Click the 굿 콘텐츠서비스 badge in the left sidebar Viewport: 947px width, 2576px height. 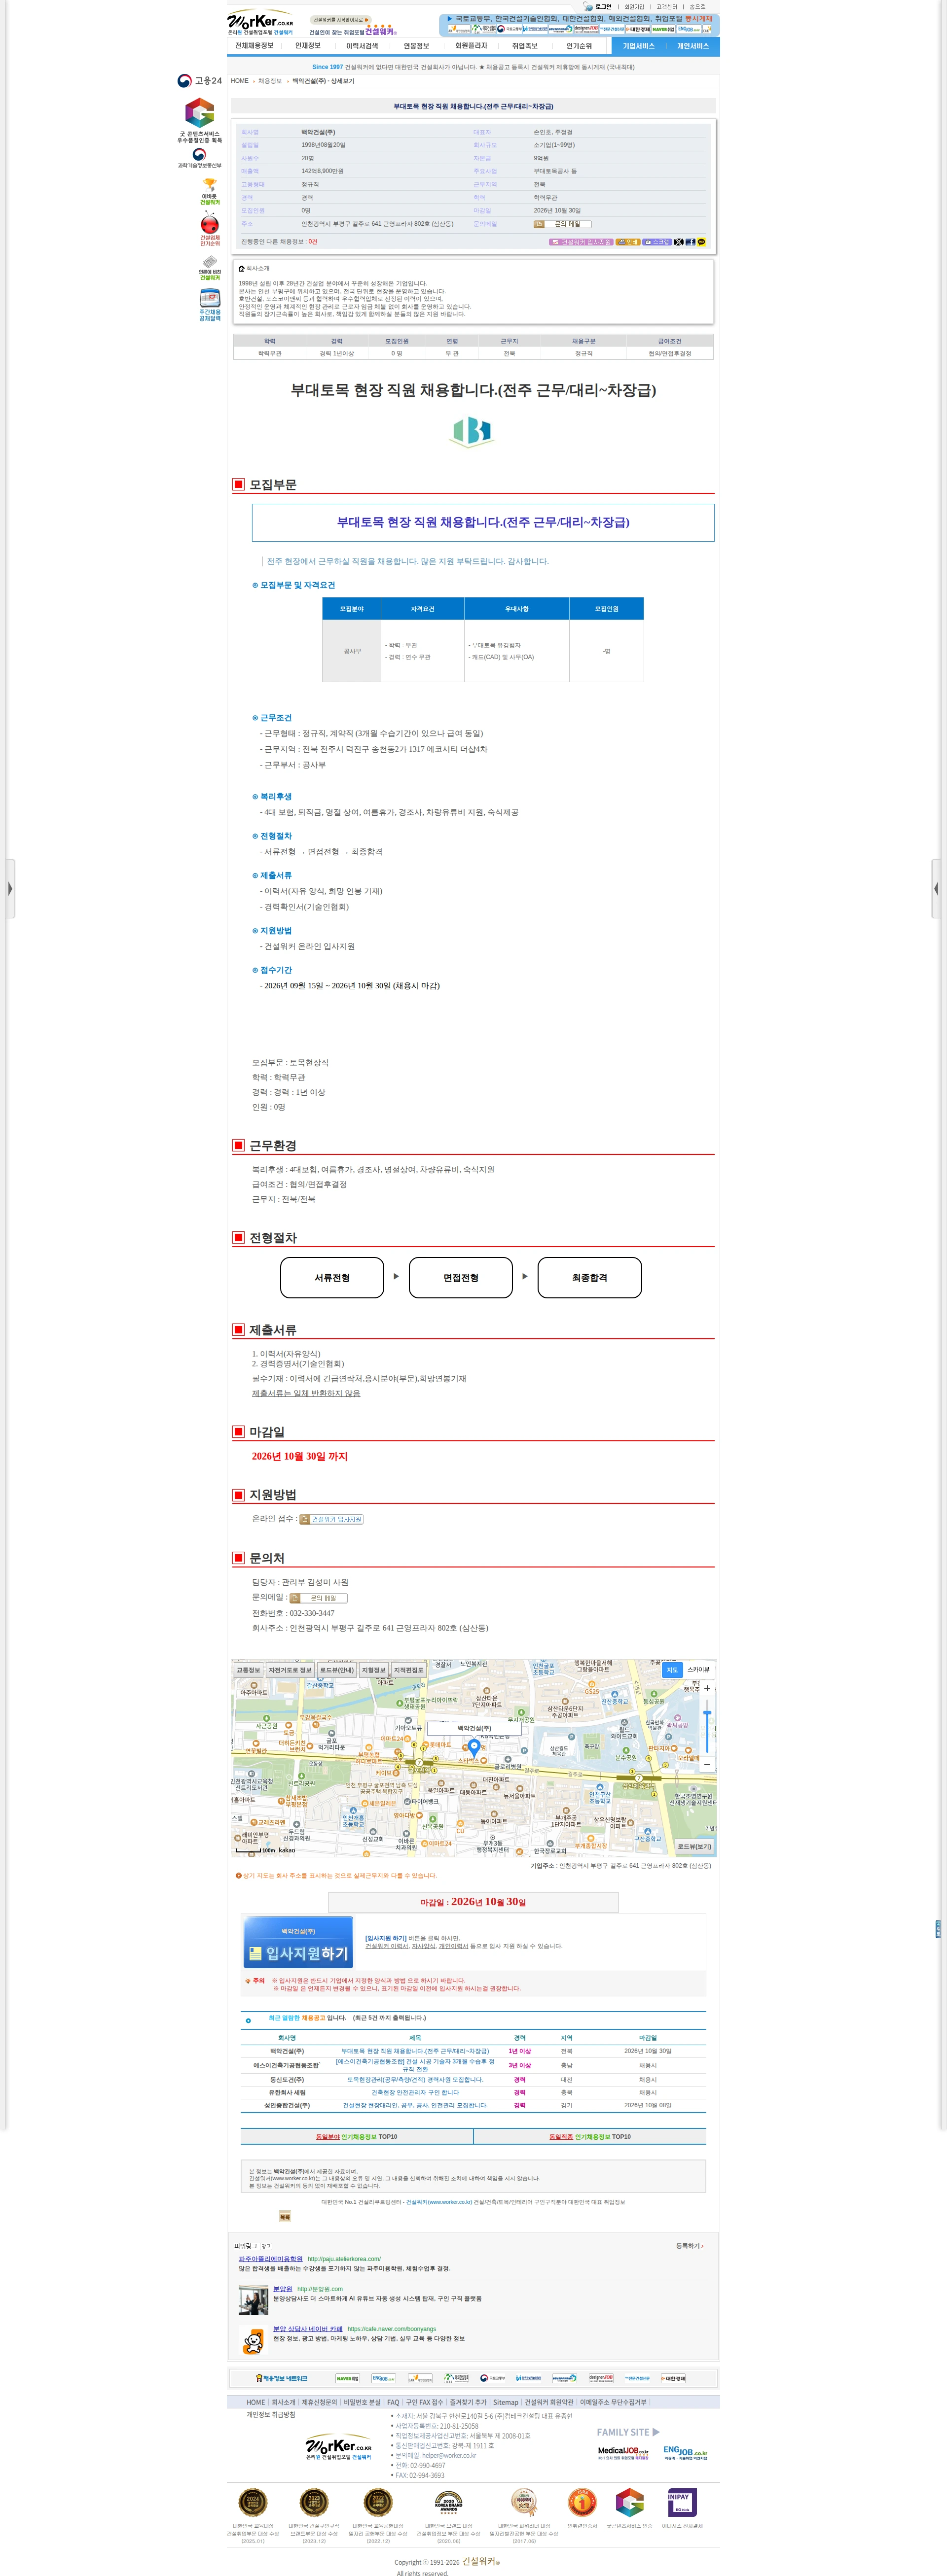pos(199,120)
